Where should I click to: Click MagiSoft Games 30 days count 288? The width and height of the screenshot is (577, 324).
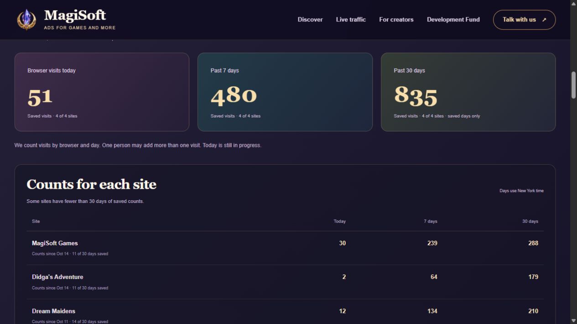[533, 243]
